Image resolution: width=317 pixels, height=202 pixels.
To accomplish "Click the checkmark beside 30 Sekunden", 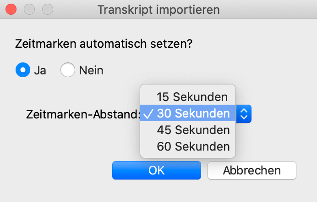I will pos(148,114).
